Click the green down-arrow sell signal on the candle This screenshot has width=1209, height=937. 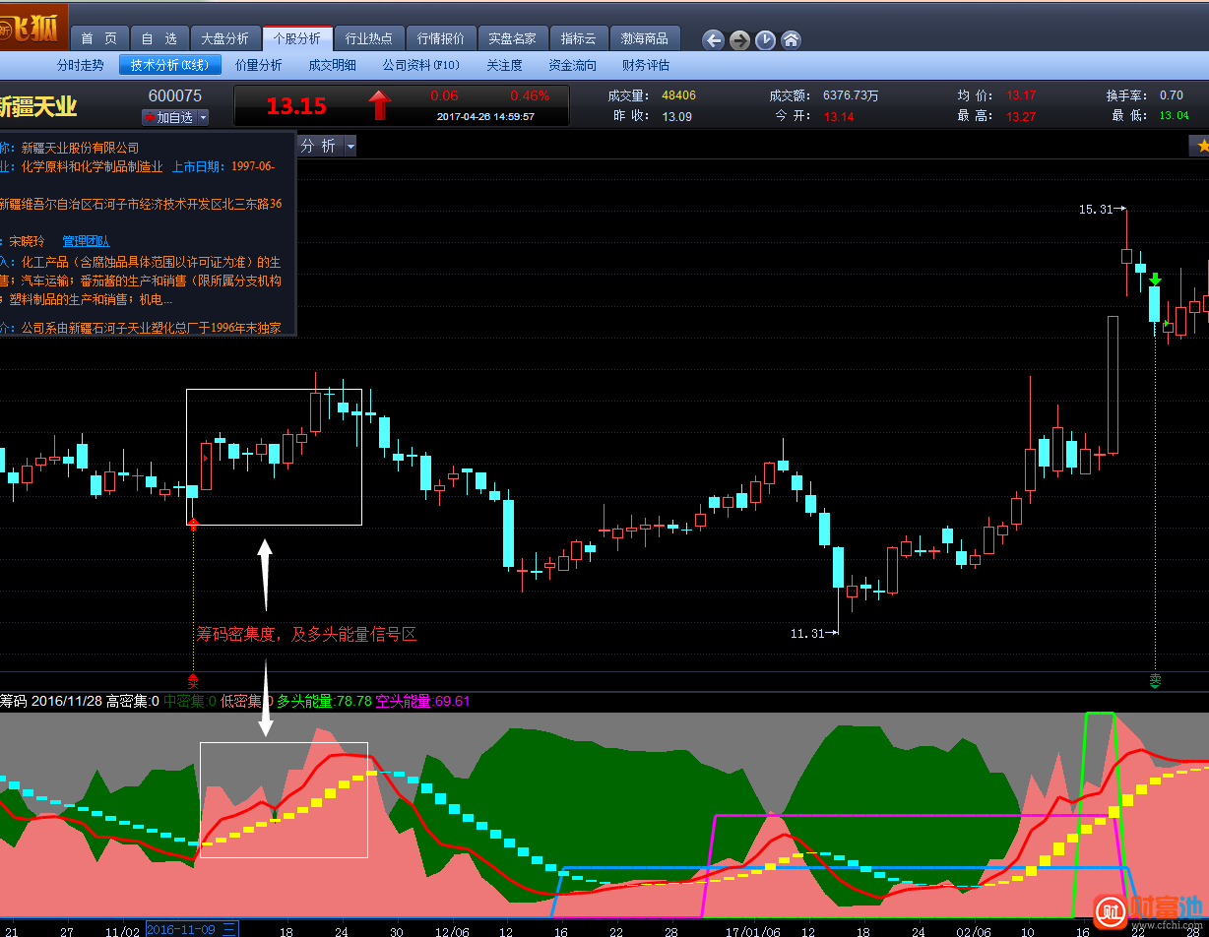pos(1155,280)
